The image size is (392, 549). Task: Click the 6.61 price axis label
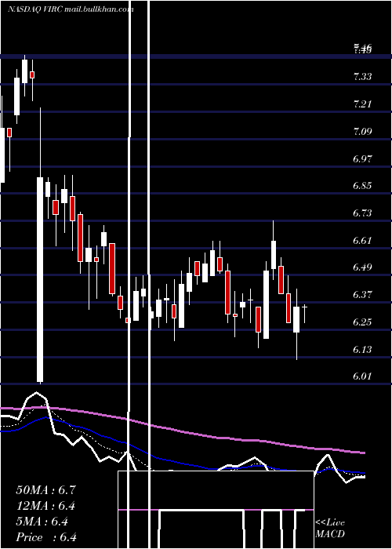tap(362, 241)
